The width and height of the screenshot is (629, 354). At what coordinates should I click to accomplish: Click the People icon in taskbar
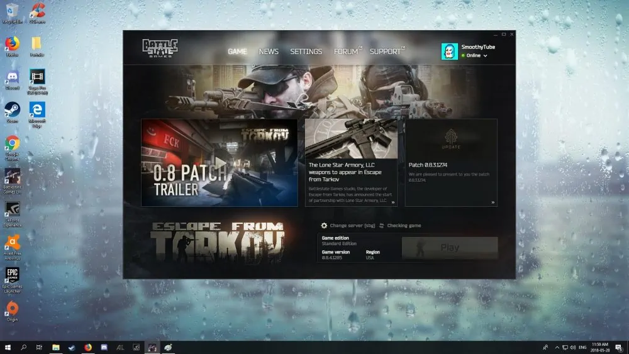(x=545, y=347)
